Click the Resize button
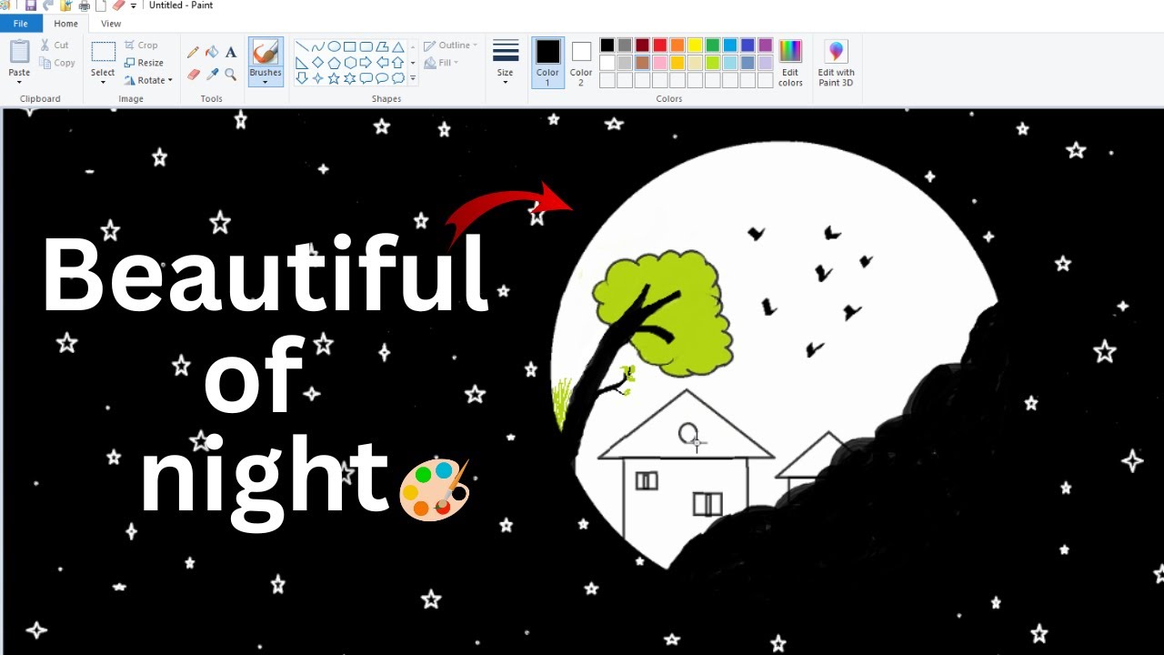Viewport: 1164px width, 655px height. (x=144, y=63)
